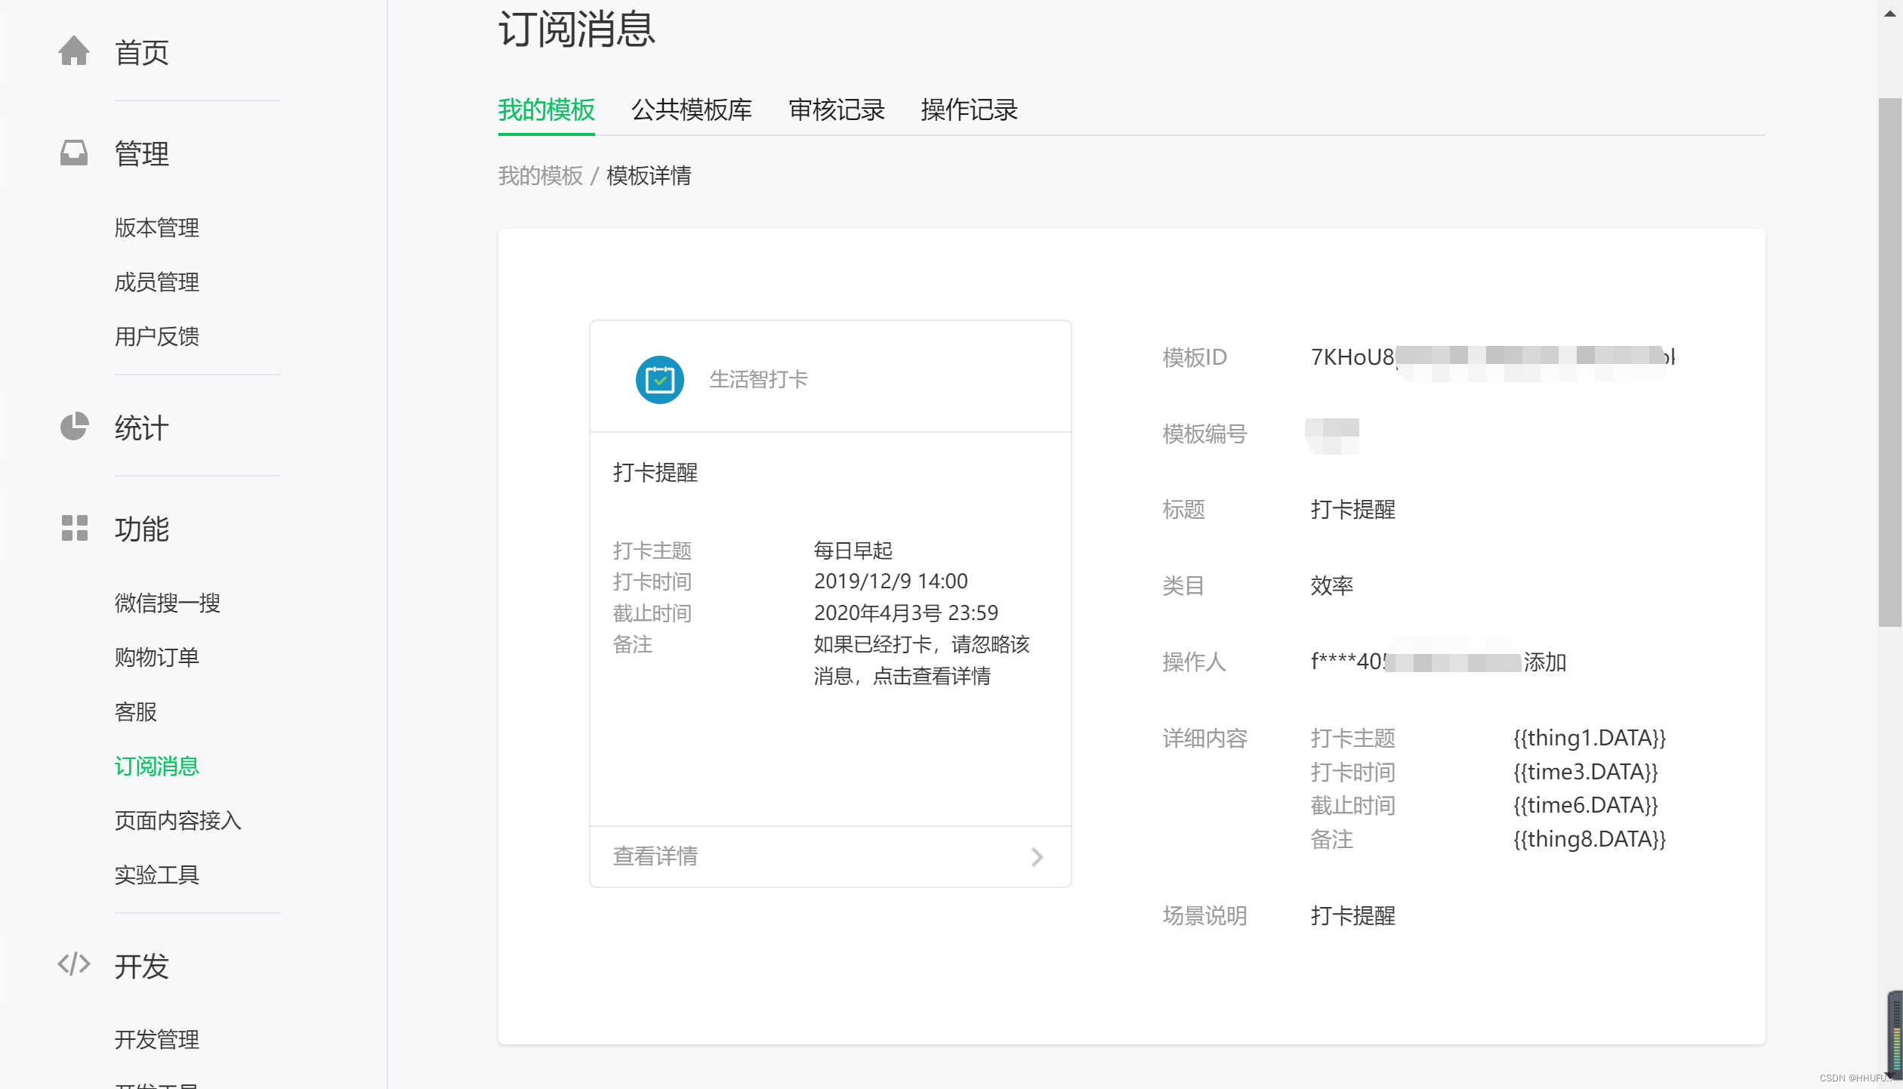Click the 2019/12/9 14:00 preview value
This screenshot has width=1903, height=1089.
point(891,582)
